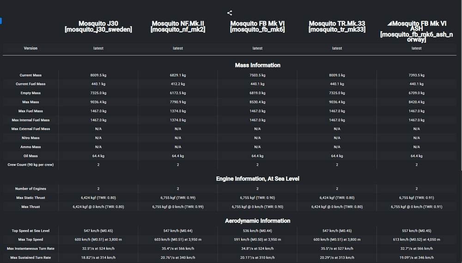Image resolution: width=462 pixels, height=263 pixels.
Task: Click the Max Static Thrust row label
Action: click(x=30, y=198)
